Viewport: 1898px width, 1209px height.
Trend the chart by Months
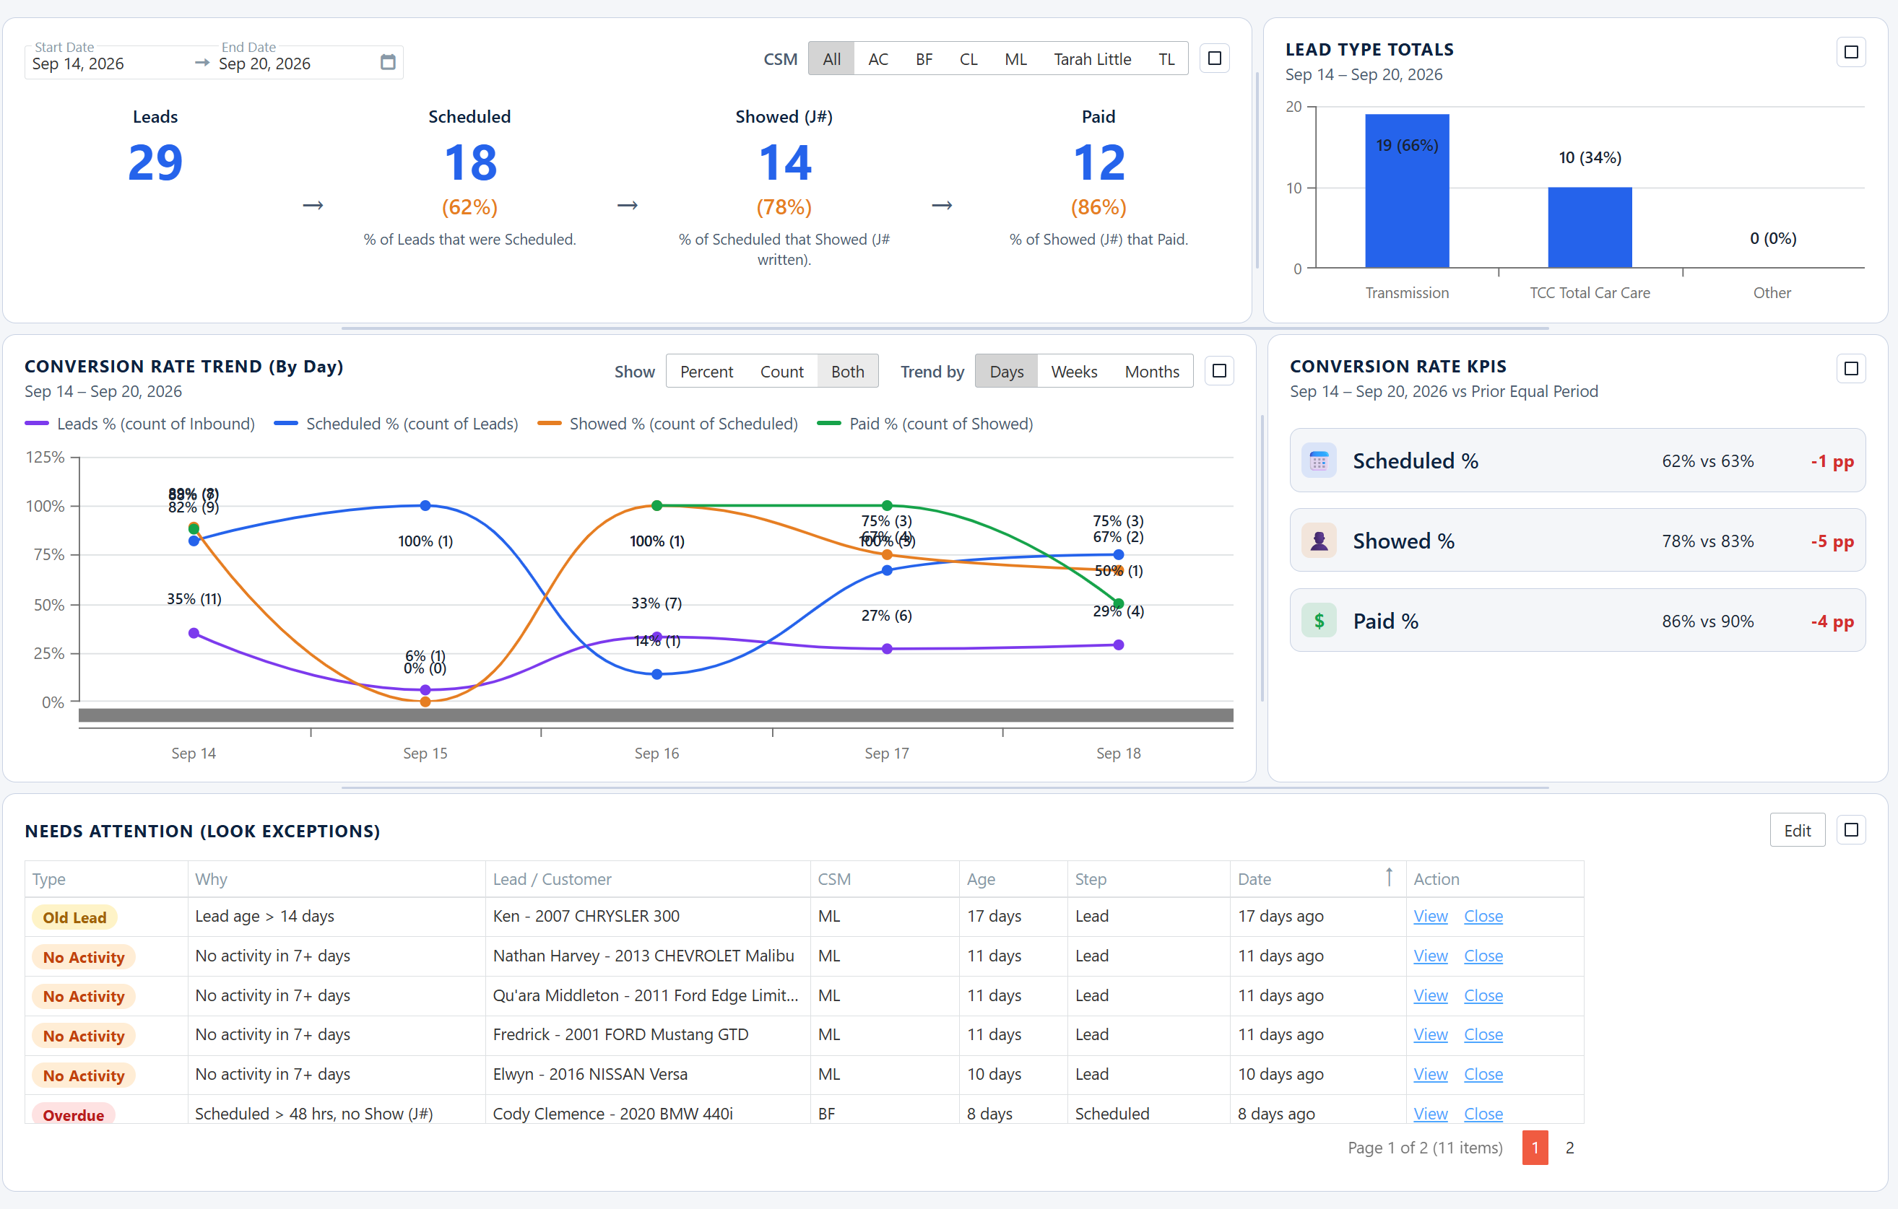1151,372
